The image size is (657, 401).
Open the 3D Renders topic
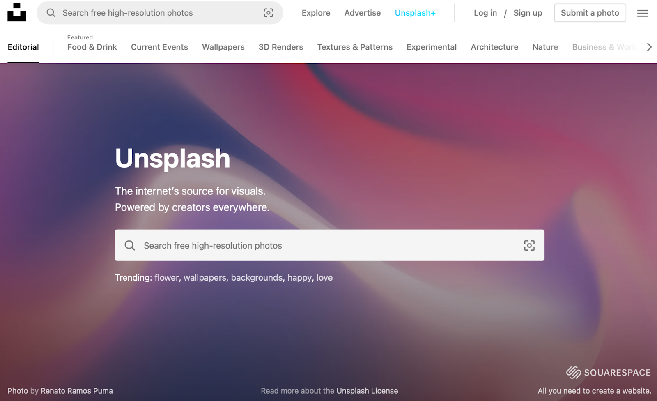(281, 47)
